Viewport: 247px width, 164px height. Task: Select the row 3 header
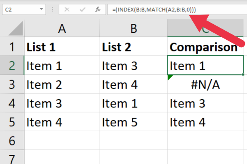pos(12,84)
